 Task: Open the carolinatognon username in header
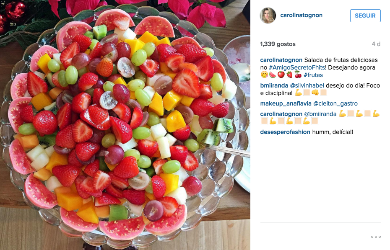[301, 15]
